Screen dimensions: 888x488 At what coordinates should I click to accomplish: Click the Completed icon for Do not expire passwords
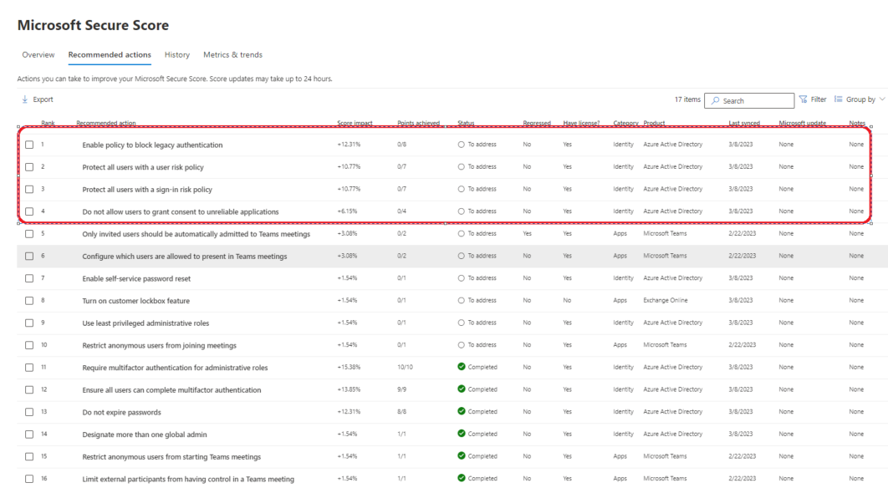462,412
